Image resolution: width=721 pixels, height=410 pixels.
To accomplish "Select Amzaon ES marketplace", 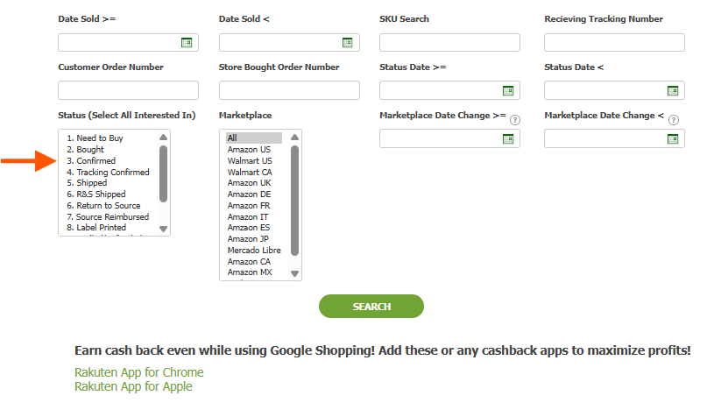I will pyautogui.click(x=249, y=228).
